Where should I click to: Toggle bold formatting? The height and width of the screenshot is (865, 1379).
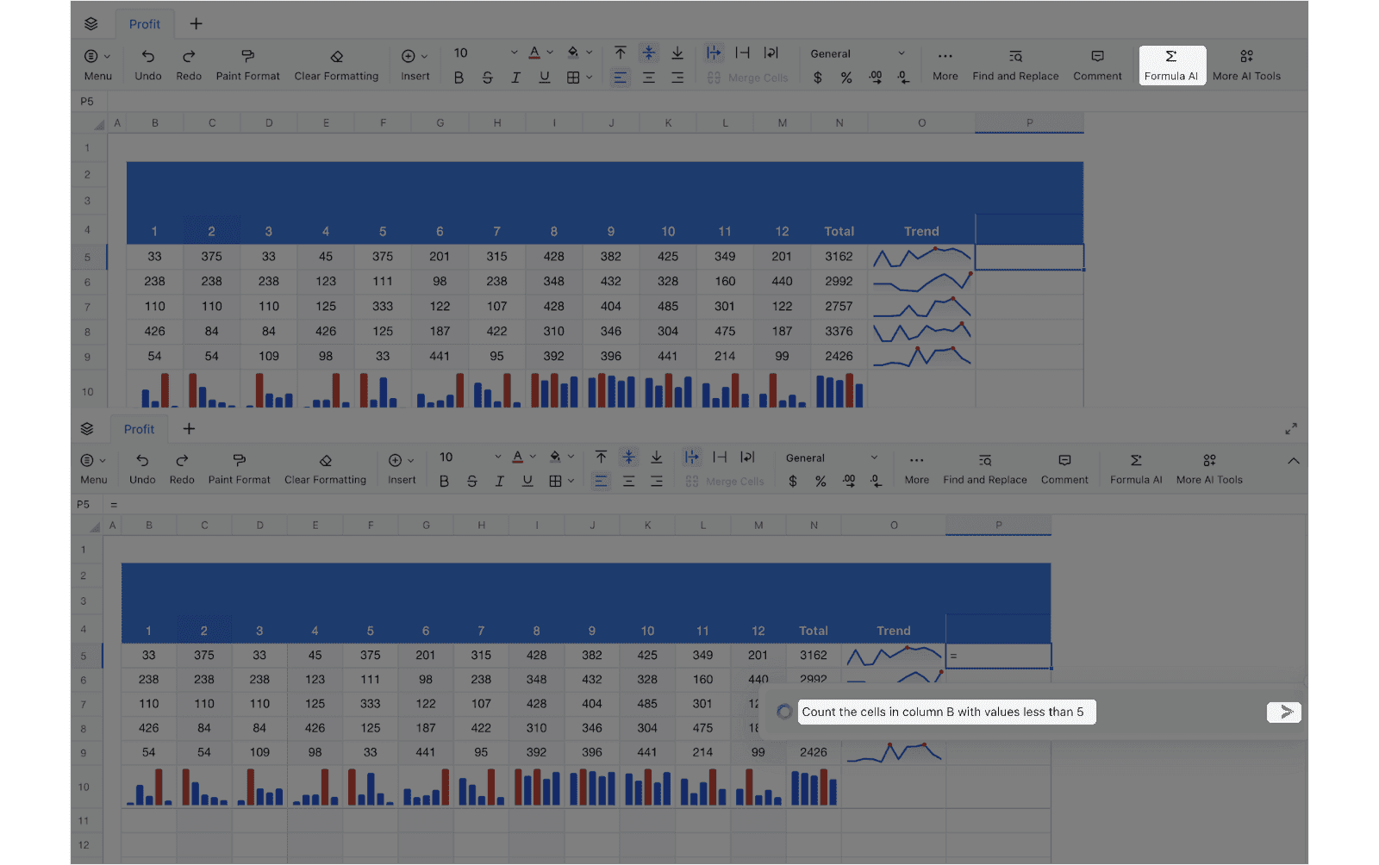(459, 78)
